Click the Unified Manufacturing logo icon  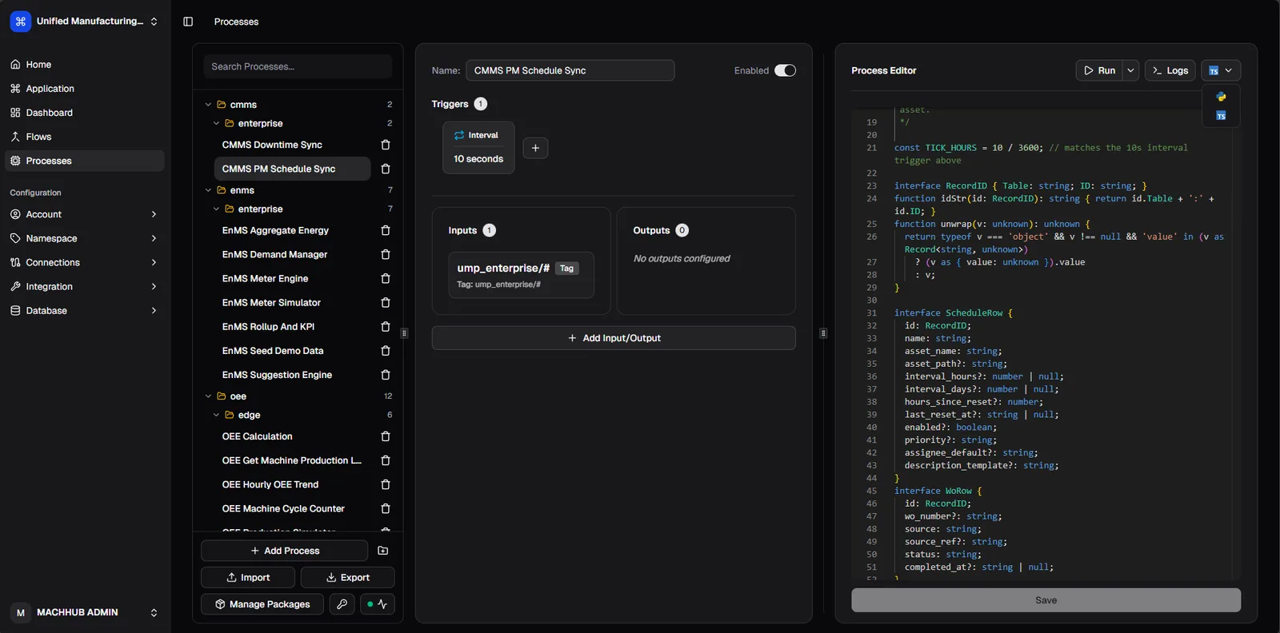pyautogui.click(x=21, y=22)
